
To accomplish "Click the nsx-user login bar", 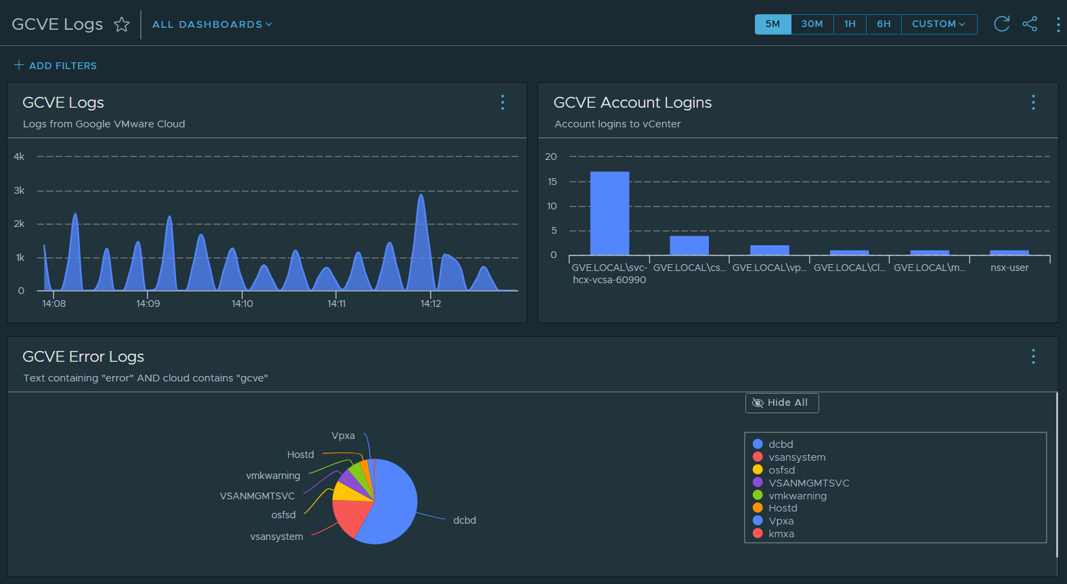I will tap(1009, 253).
